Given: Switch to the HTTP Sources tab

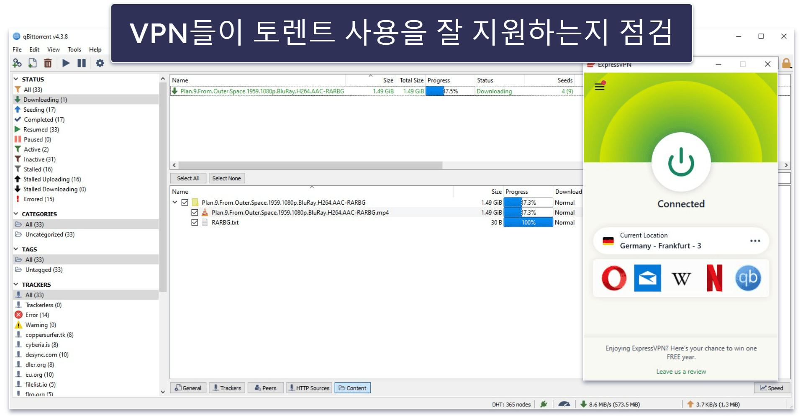Looking at the screenshot, I should tap(309, 388).
